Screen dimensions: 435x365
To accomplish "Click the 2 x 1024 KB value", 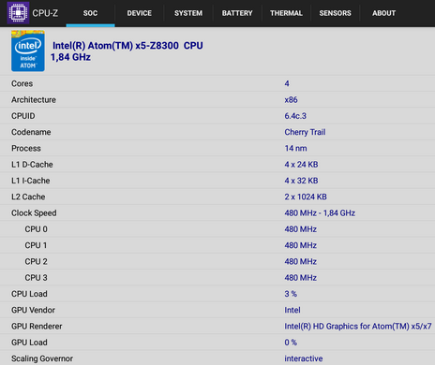I will (x=306, y=197).
